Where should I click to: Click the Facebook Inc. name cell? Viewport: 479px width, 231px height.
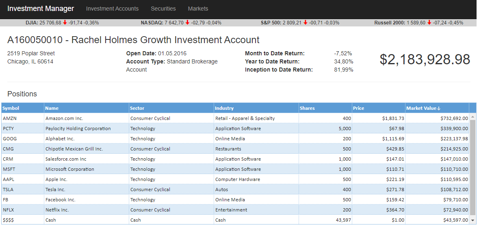pos(87,200)
